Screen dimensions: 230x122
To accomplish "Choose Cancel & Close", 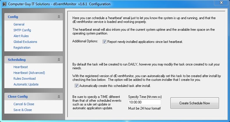I will tap(24, 104).
